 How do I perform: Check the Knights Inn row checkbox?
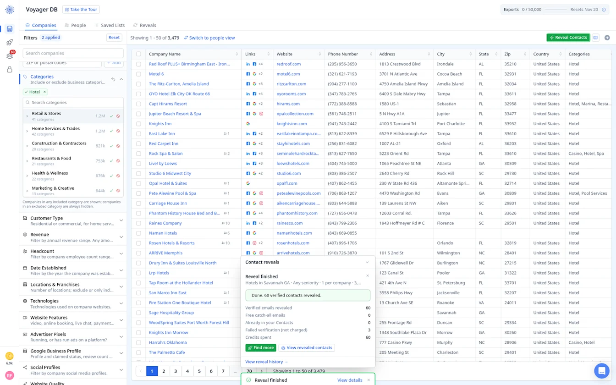coord(138,124)
